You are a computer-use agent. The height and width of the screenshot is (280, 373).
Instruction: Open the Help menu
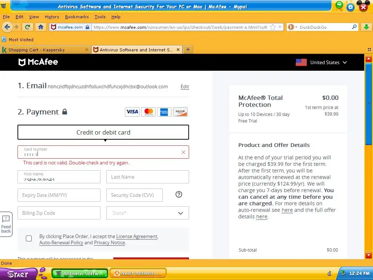click(116, 17)
